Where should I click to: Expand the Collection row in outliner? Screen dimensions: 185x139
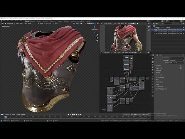(x=154, y=28)
